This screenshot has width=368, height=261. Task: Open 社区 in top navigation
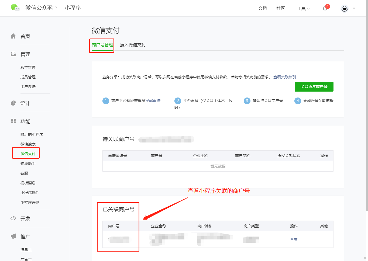[x=281, y=8]
